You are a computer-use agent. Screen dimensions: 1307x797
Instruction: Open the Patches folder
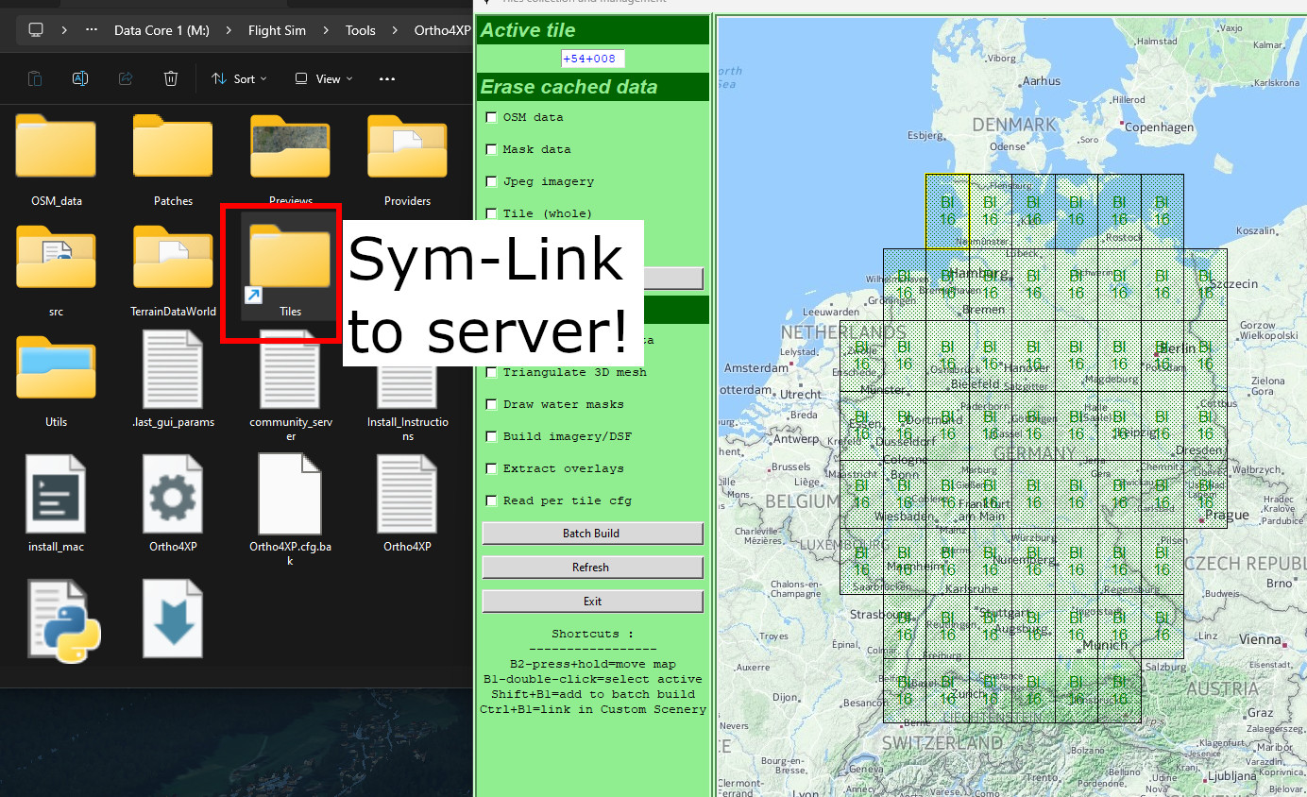pyautogui.click(x=173, y=159)
